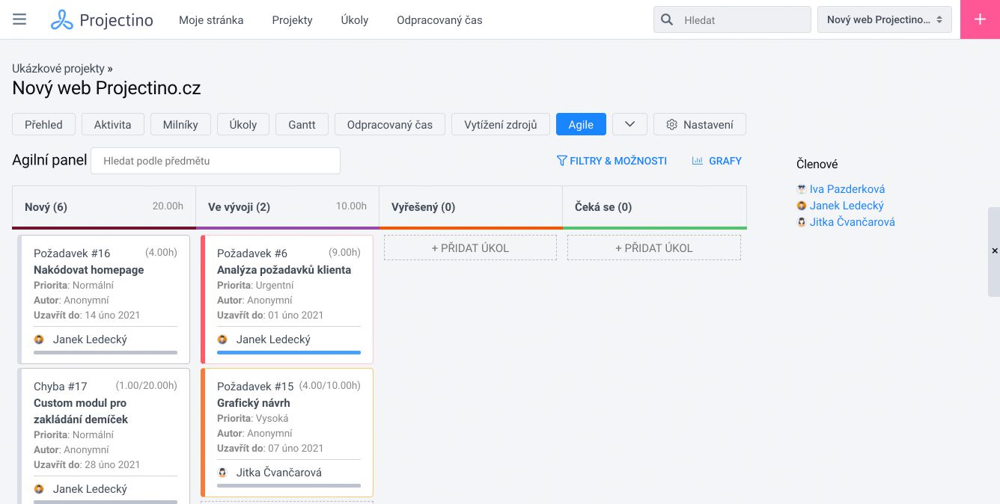Open member Jitka Čvančarová profile link

[853, 222]
